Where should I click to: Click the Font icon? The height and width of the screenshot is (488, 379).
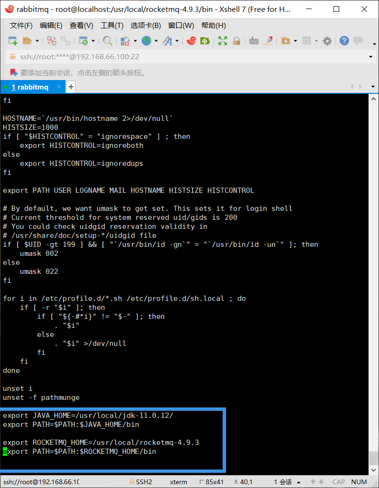coord(167,41)
